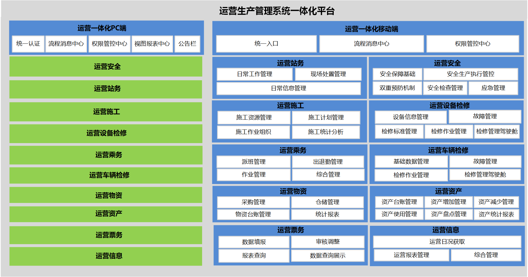
Task: Select the 基础数据管理 box
Action: coord(411,161)
